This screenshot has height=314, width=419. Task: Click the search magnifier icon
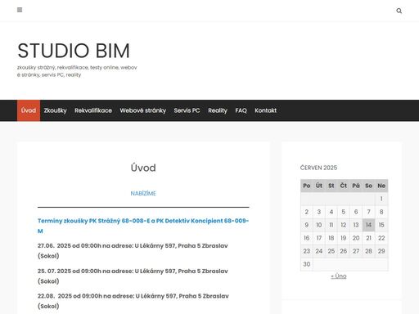(399, 11)
